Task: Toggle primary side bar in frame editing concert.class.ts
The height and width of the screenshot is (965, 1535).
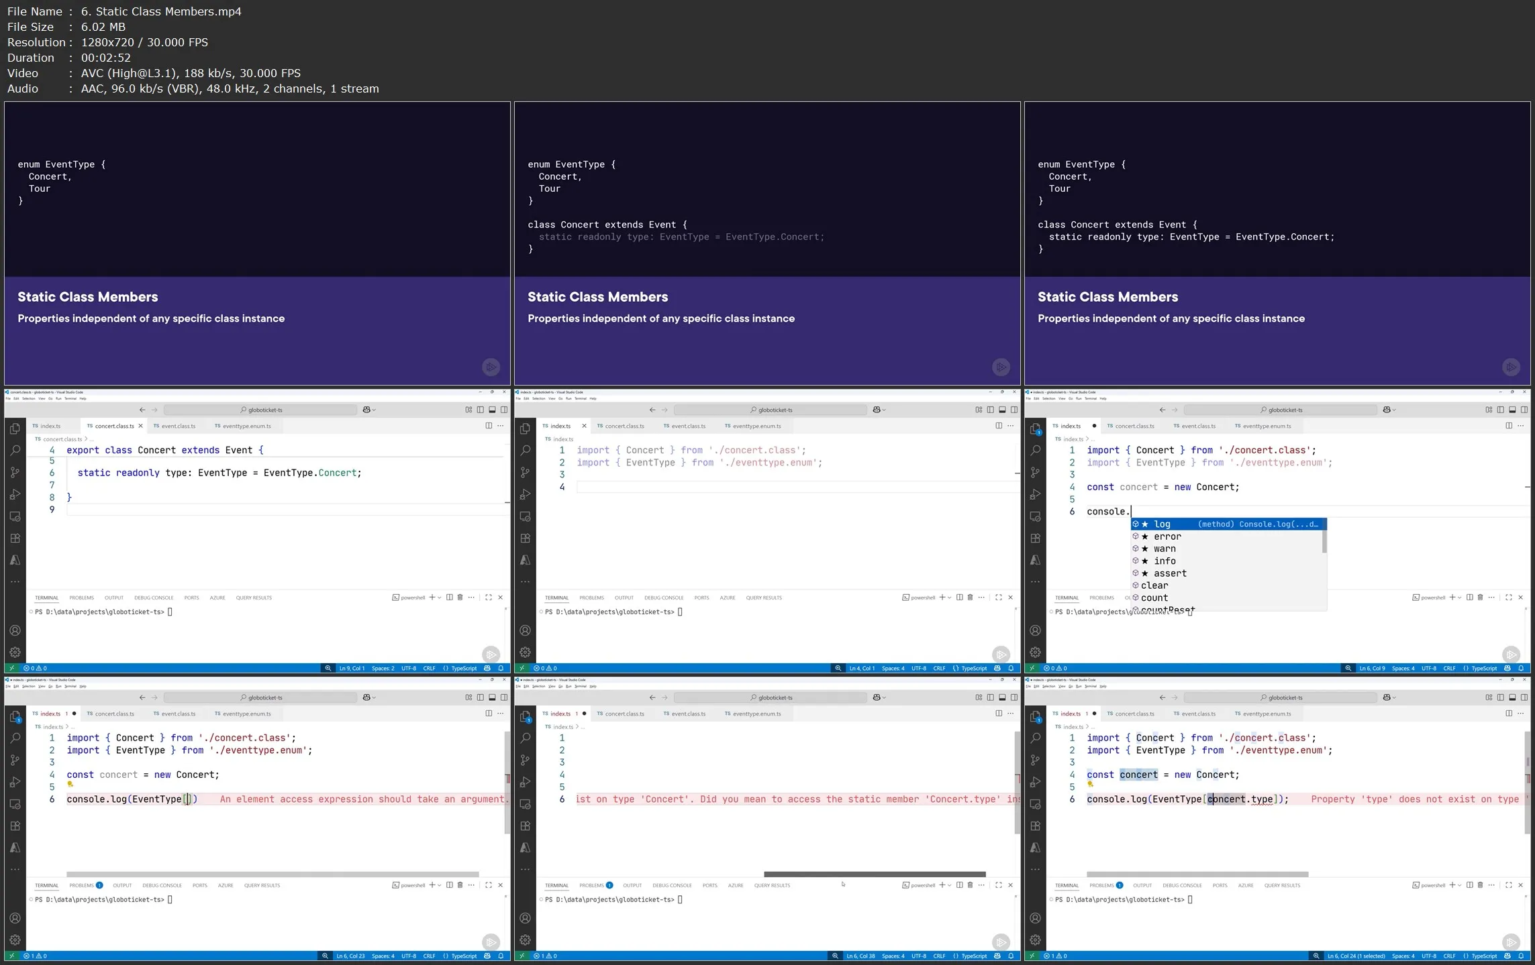Action: tap(481, 410)
